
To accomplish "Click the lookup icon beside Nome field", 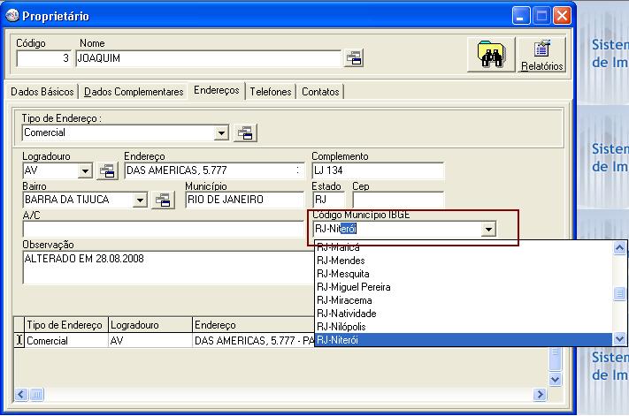I will point(354,58).
